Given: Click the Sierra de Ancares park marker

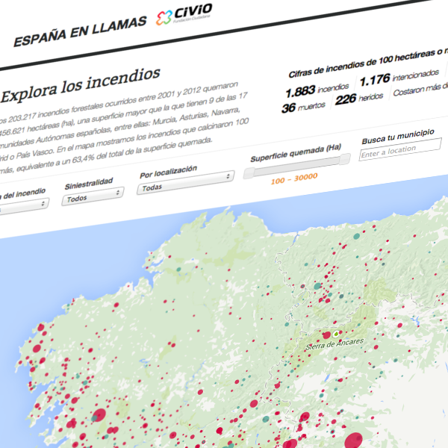Looking at the screenshot, I should pyautogui.click(x=336, y=333).
